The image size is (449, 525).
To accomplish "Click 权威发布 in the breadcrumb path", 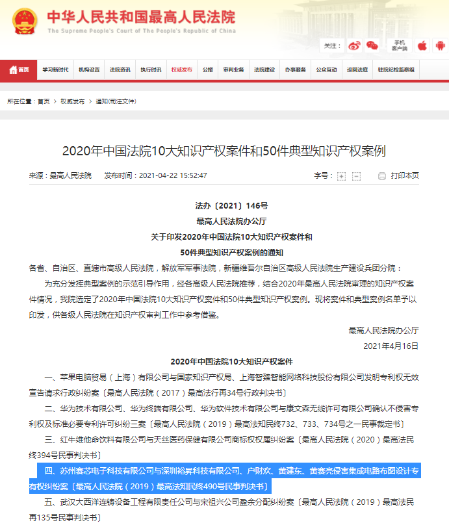I will pos(72,101).
